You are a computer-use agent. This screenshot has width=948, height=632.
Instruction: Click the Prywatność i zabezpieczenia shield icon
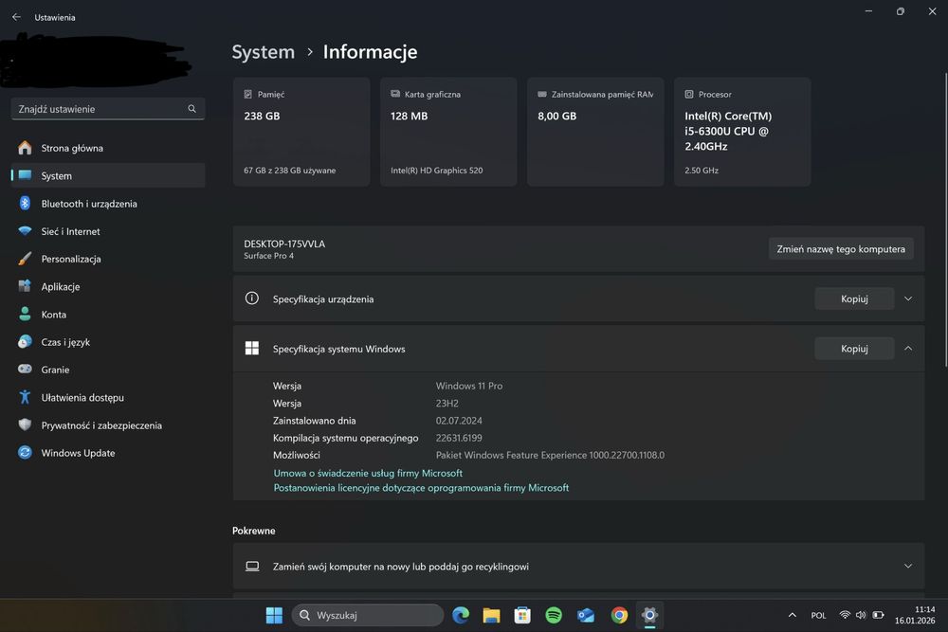coord(25,424)
